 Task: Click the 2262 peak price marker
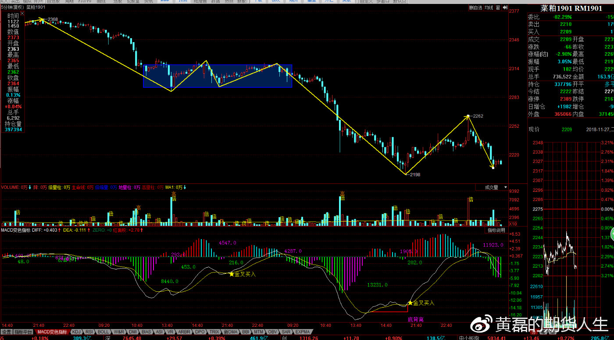pos(477,116)
